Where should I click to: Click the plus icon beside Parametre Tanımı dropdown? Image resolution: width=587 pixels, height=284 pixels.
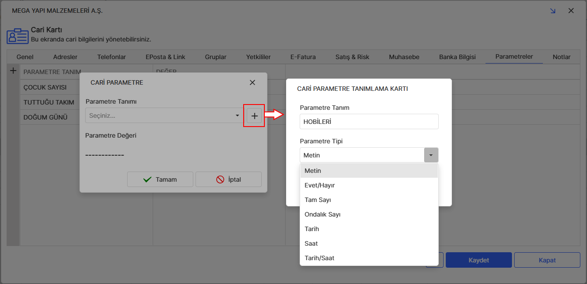(254, 116)
